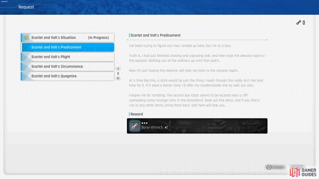Accept the selected request

tap(275, 167)
